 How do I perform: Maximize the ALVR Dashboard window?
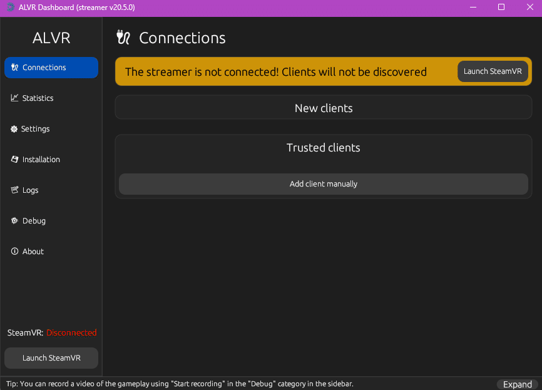pyautogui.click(x=501, y=8)
